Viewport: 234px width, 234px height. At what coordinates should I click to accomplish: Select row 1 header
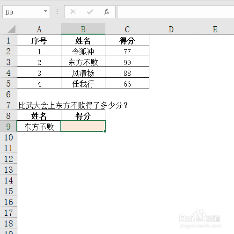point(8,40)
